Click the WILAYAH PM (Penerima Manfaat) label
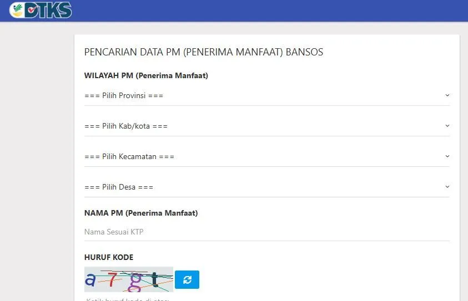Screen dimensions: 468x301 point(146,76)
